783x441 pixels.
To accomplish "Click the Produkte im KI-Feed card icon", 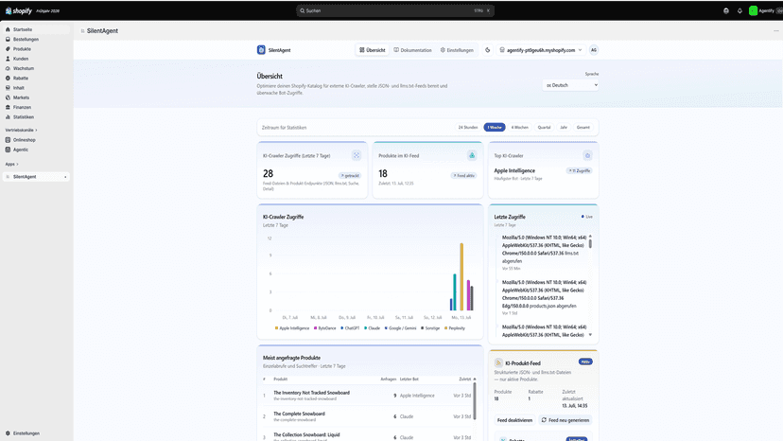I will pyautogui.click(x=472, y=155).
